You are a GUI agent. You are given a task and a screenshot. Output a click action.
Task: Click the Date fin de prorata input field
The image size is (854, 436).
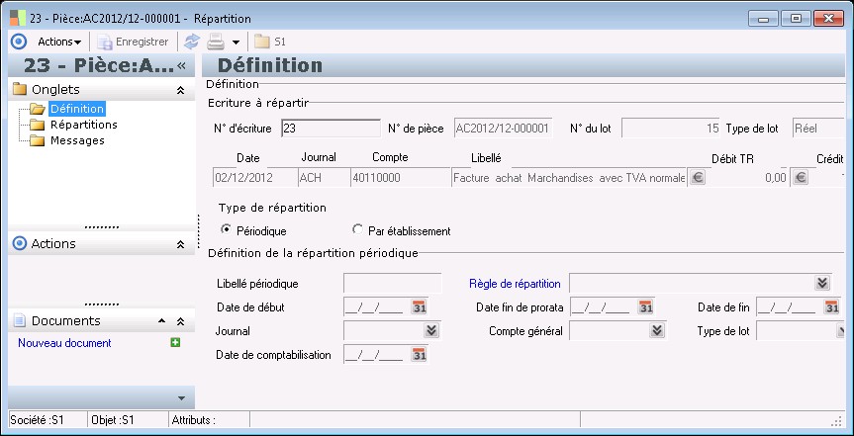tap(604, 307)
